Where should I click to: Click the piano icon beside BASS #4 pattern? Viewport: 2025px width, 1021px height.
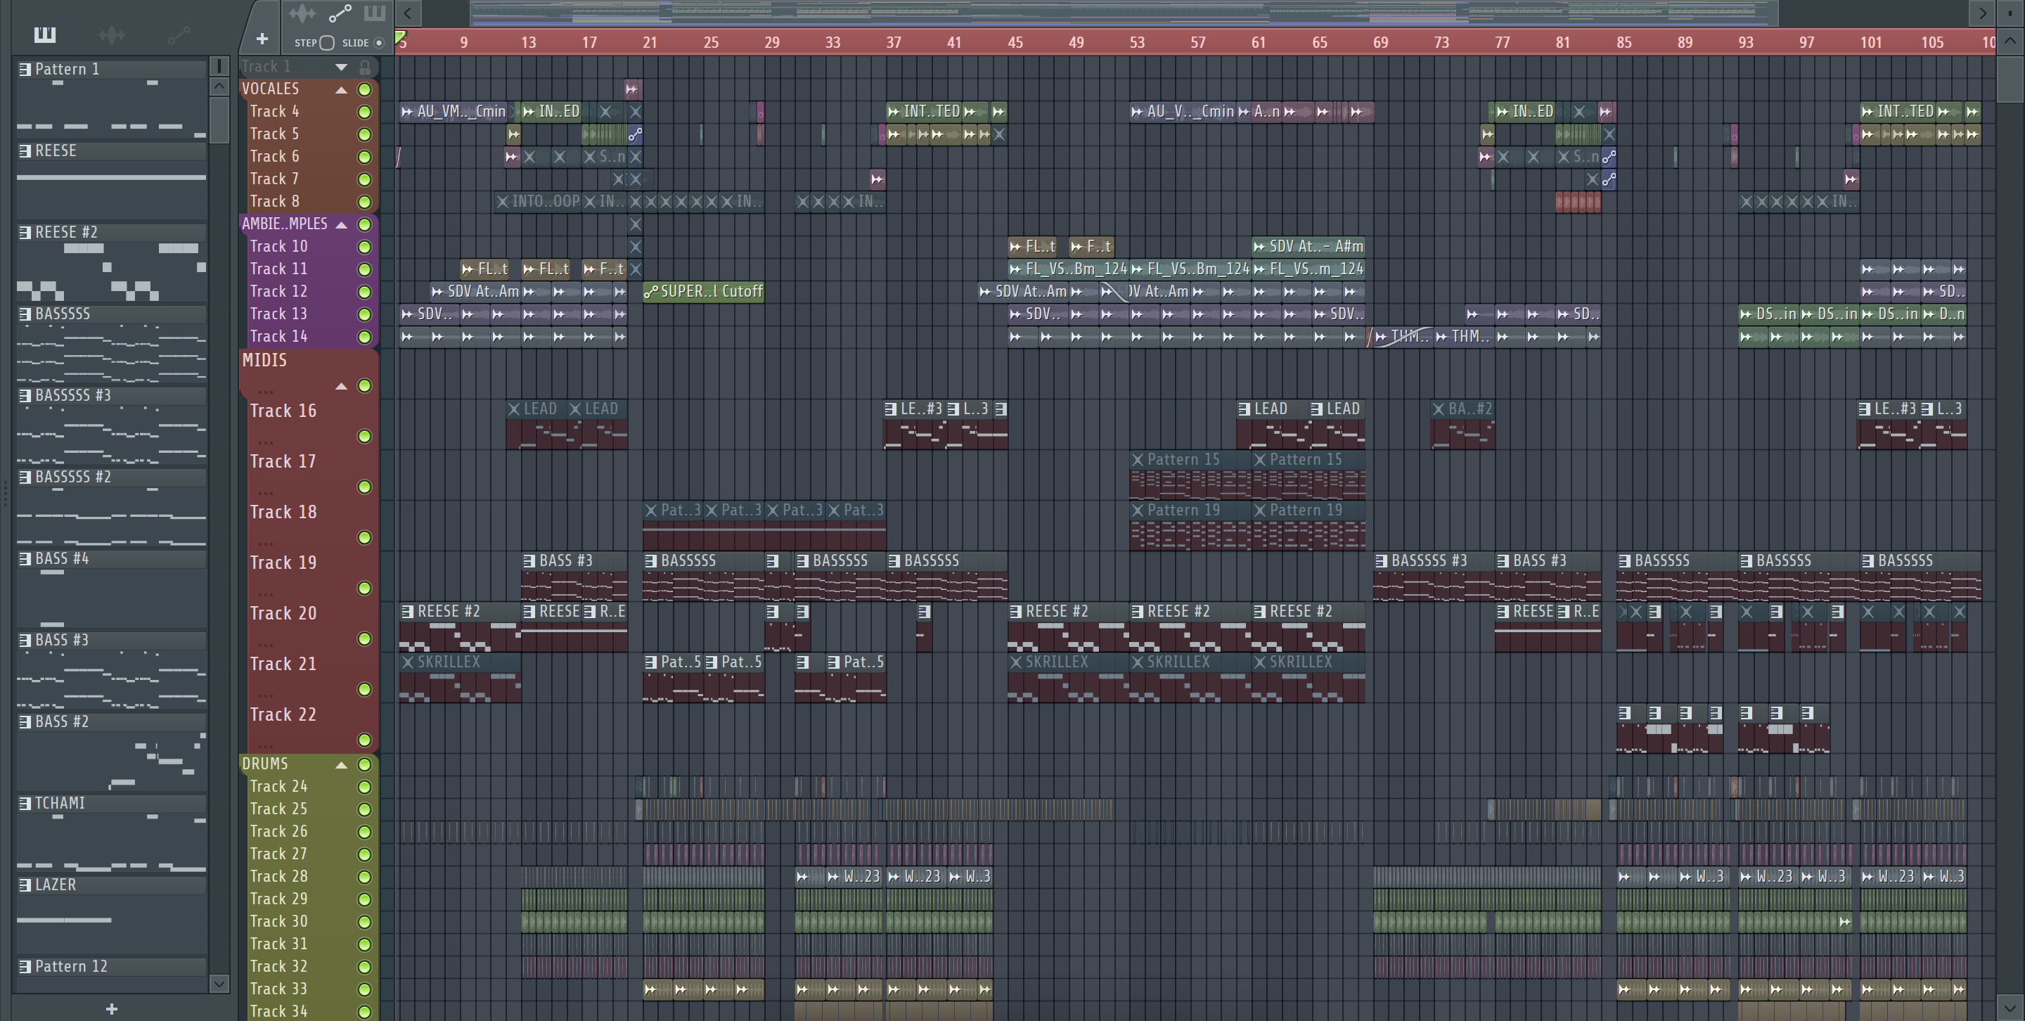[25, 559]
